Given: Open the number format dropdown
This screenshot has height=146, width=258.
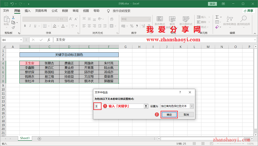Looking at the screenshot, I should 149,19.
